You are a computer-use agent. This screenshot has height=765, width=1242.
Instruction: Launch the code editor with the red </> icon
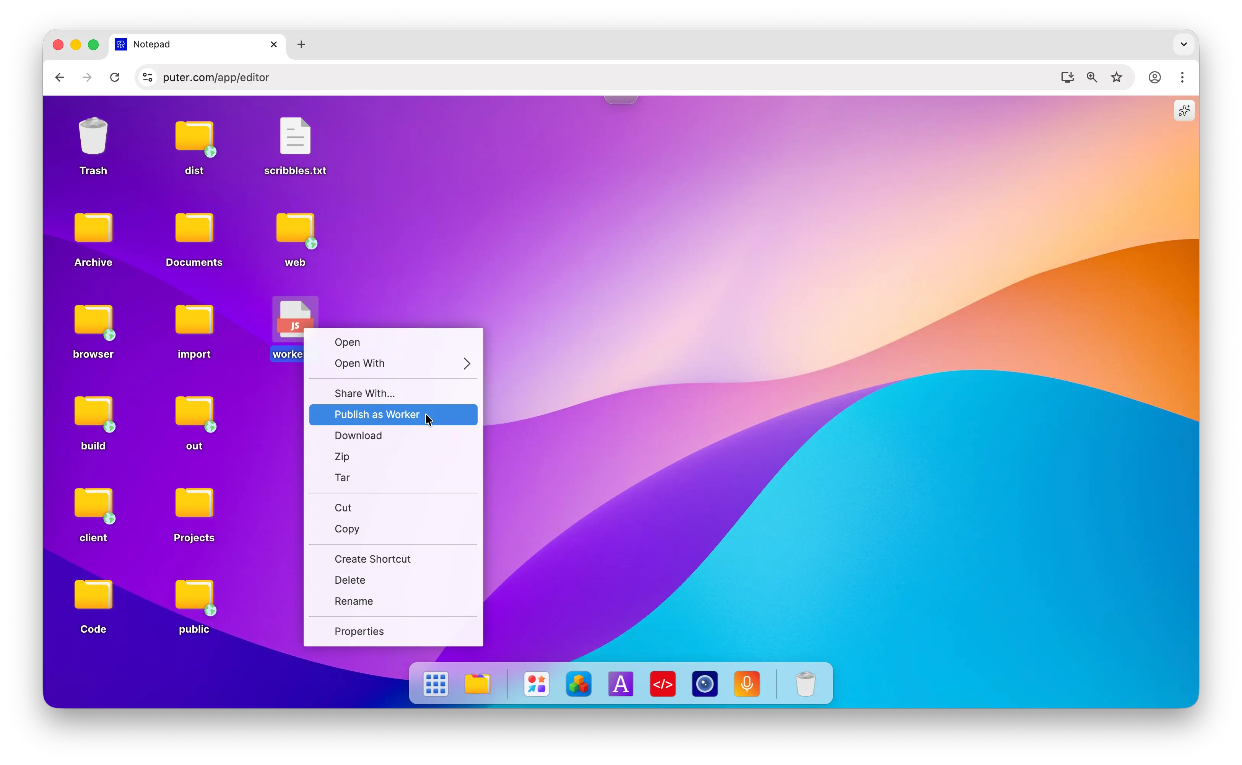663,684
